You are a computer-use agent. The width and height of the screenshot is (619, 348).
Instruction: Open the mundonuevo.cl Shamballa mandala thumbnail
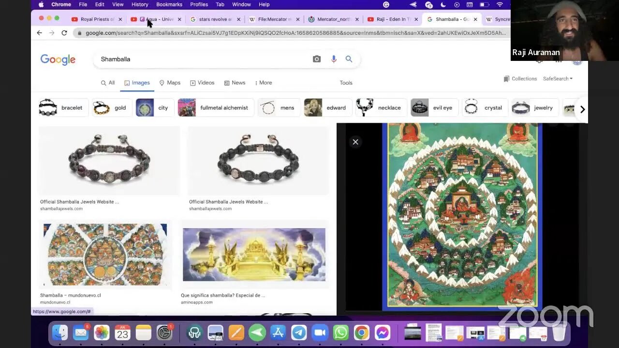coord(105,255)
